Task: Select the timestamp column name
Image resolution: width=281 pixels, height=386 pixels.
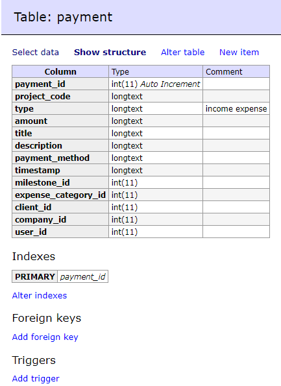Action: tap(38, 170)
